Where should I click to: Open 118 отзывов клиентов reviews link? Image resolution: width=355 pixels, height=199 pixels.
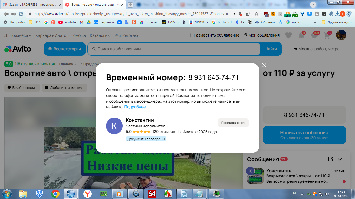(x=35, y=64)
